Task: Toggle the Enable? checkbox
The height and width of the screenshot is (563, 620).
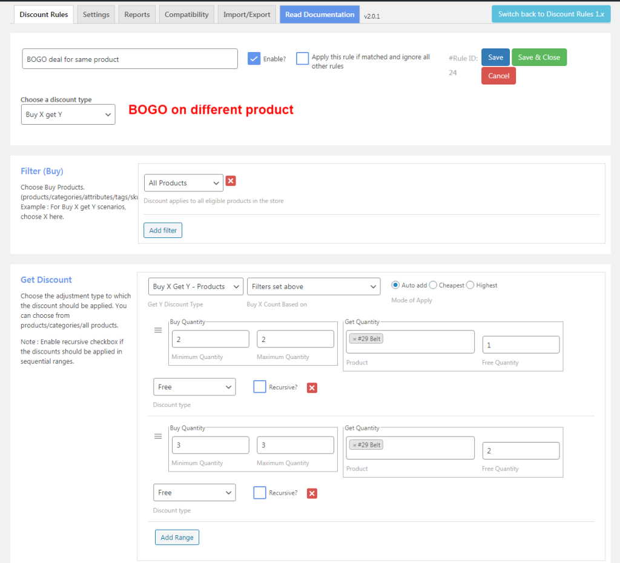Action: pyautogui.click(x=254, y=59)
